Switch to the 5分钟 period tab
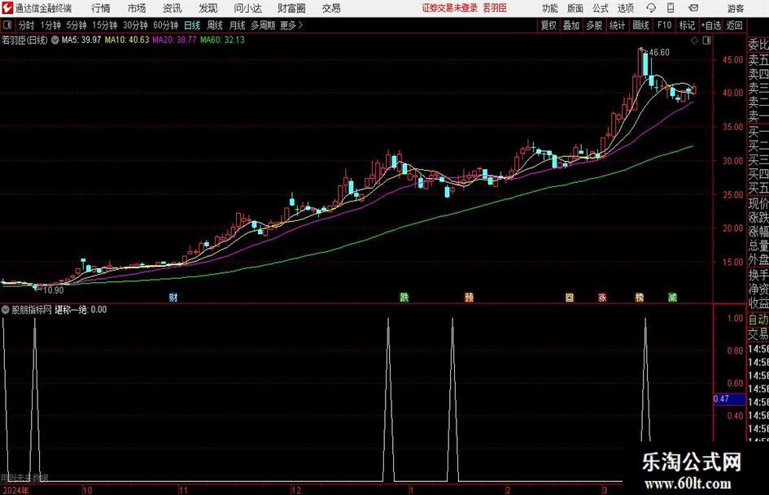The width and height of the screenshot is (769, 495). (76, 25)
